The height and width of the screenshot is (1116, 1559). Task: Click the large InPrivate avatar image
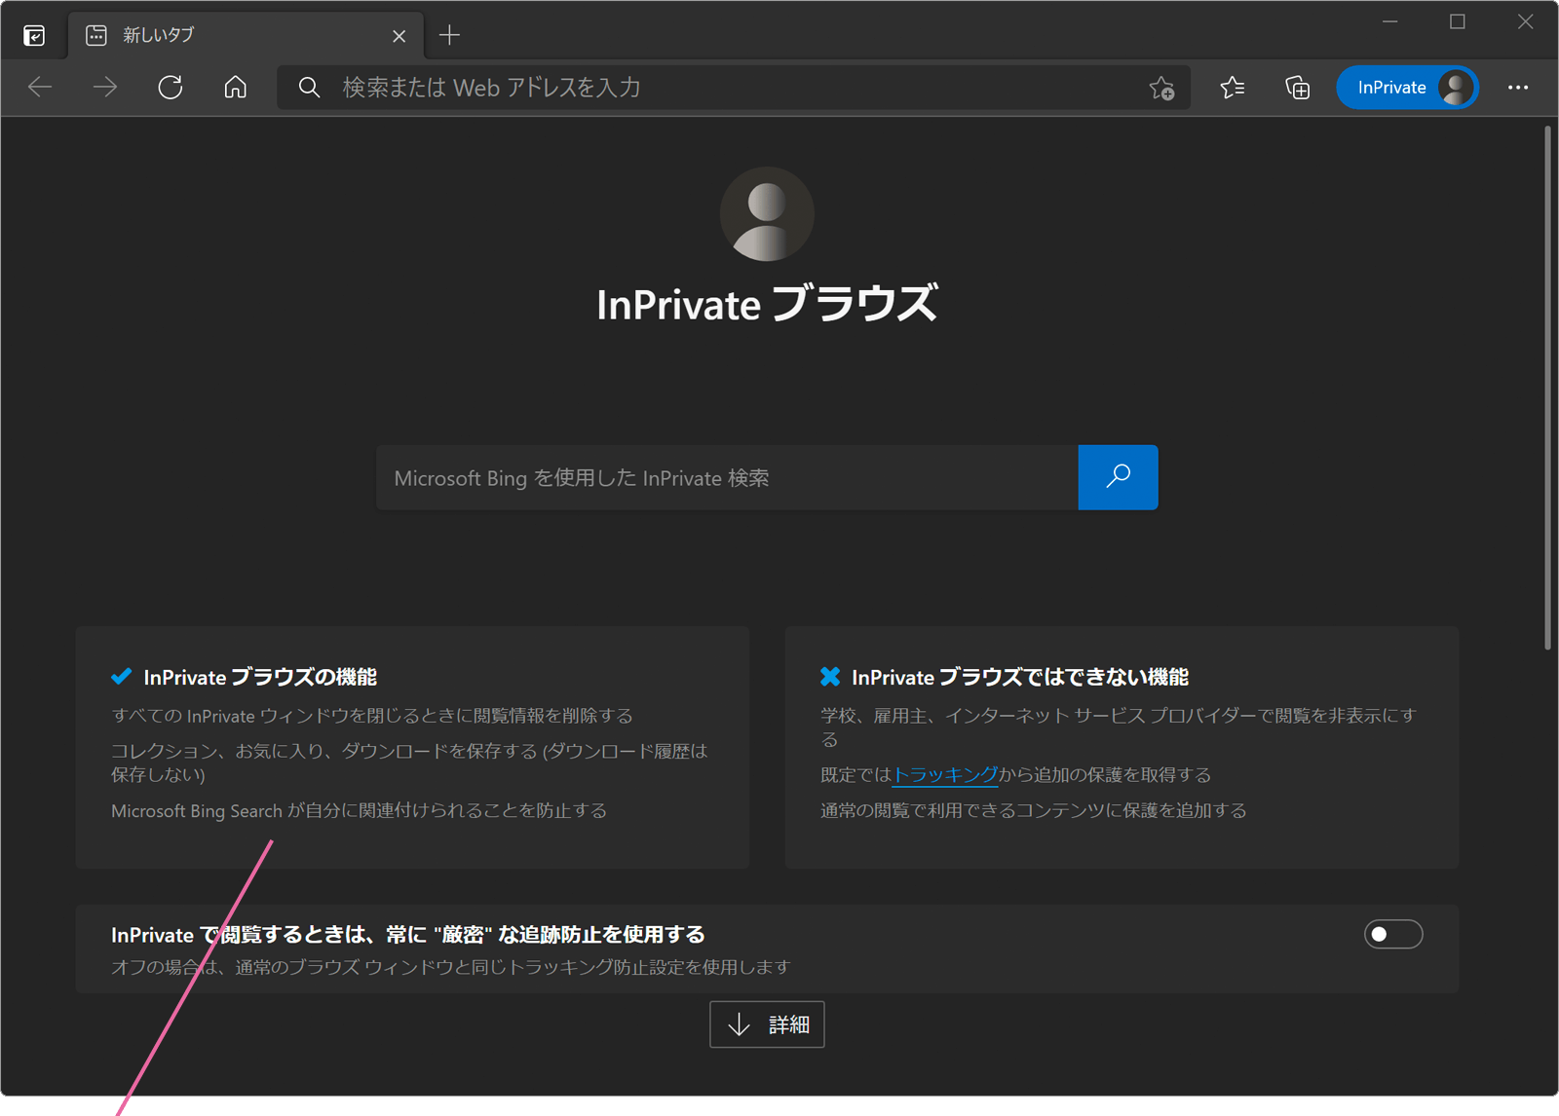click(x=767, y=214)
